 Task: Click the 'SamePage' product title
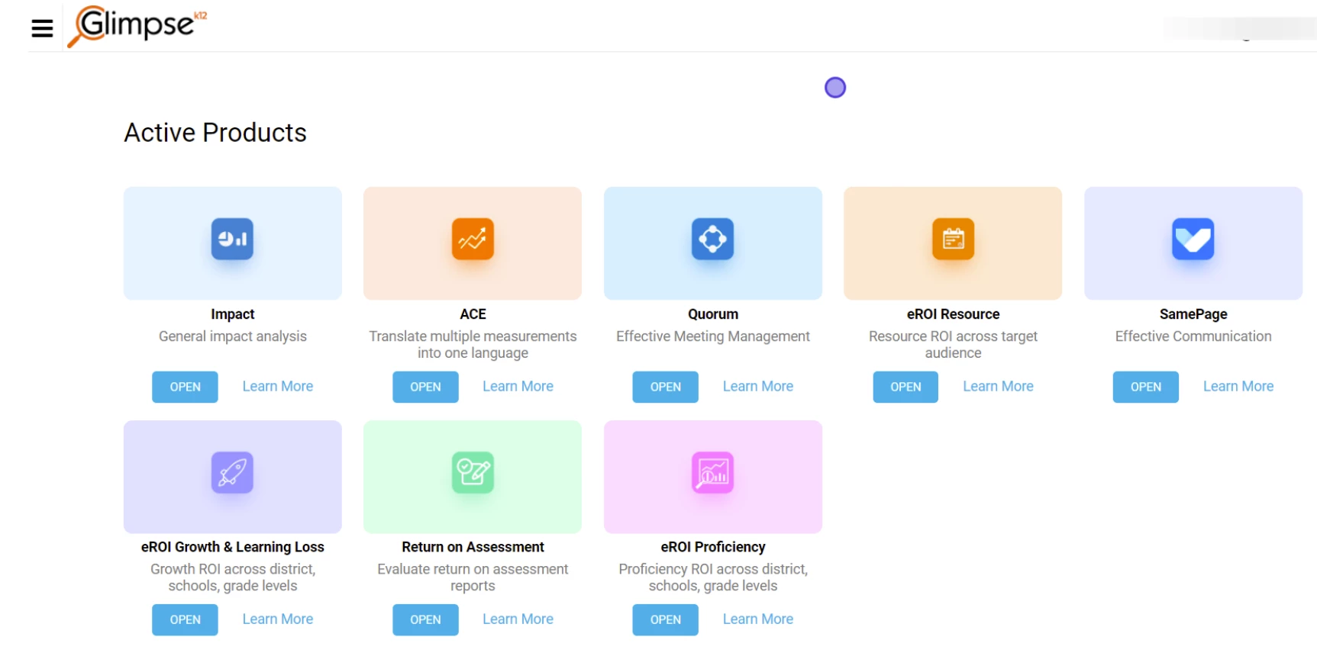coord(1193,314)
